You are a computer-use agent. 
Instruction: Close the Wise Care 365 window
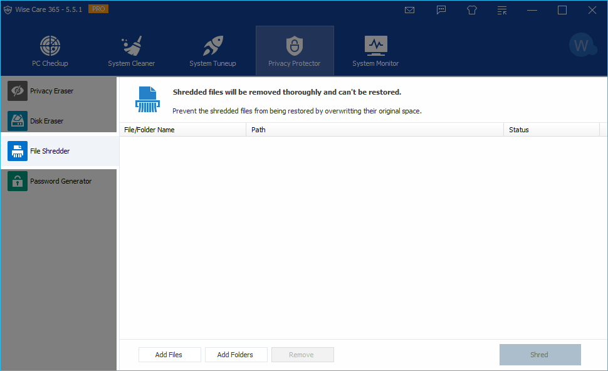point(592,10)
